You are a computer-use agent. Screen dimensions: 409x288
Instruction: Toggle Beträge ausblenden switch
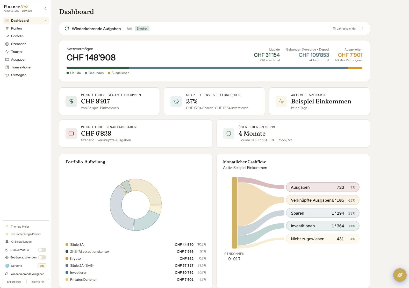pyautogui.click(x=42, y=257)
